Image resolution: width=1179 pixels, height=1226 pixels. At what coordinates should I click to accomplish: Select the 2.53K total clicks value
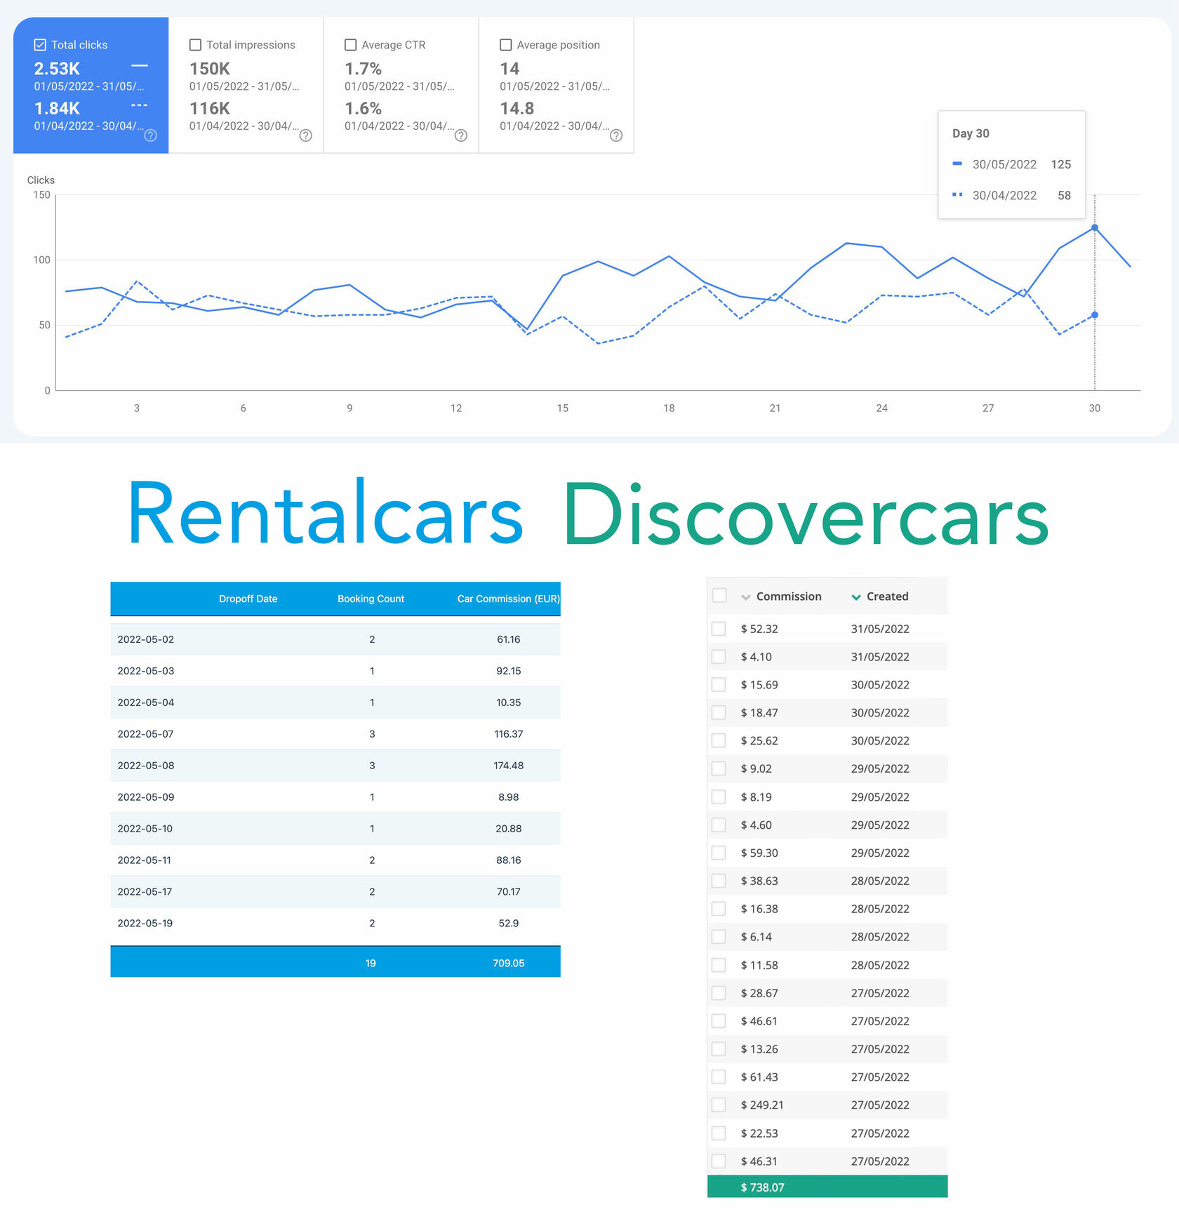pyautogui.click(x=57, y=69)
